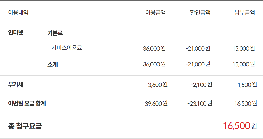Click the 서비스이용료 row label
The height and width of the screenshot is (139, 263).
coord(67,48)
